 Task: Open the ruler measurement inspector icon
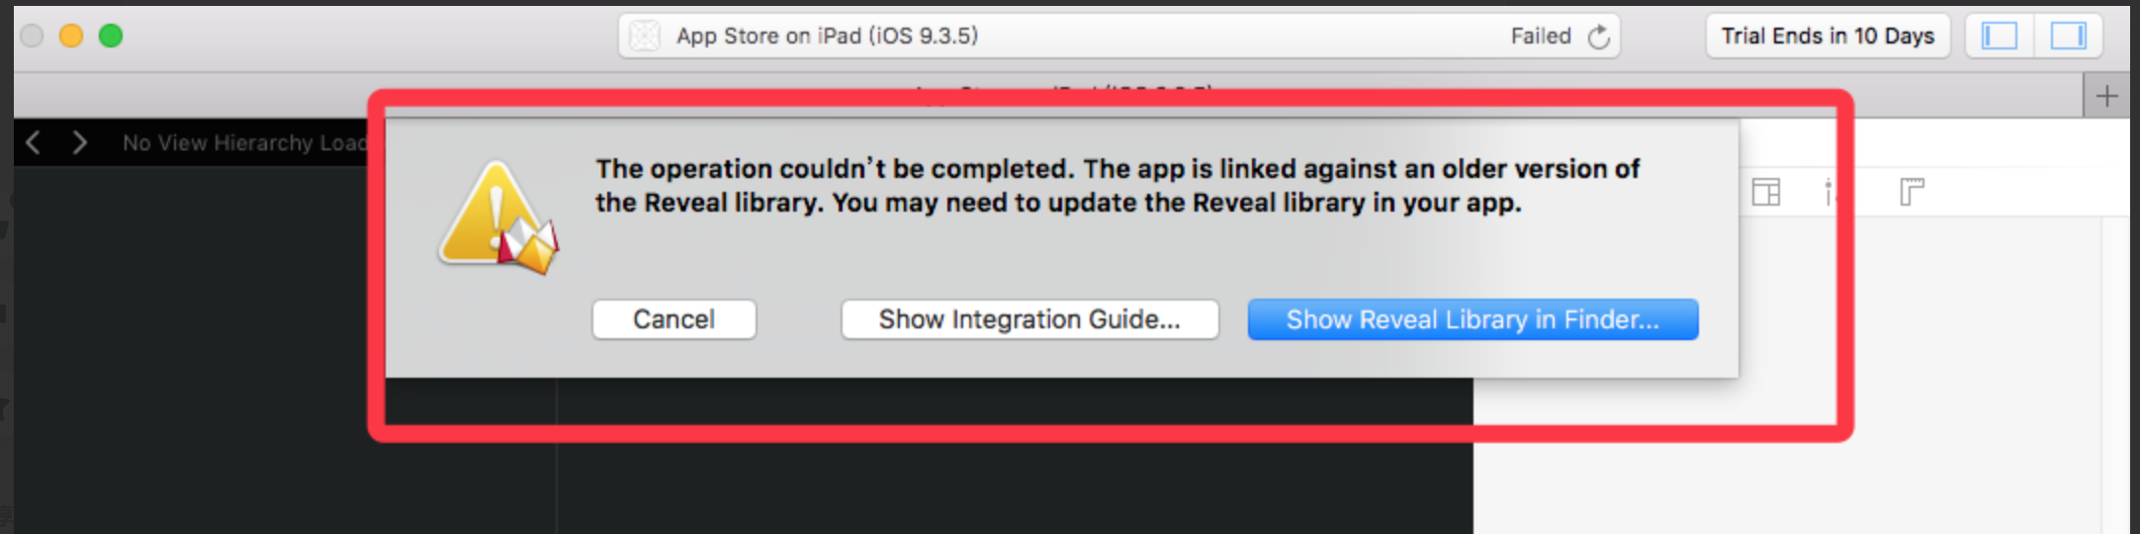(x=1913, y=192)
